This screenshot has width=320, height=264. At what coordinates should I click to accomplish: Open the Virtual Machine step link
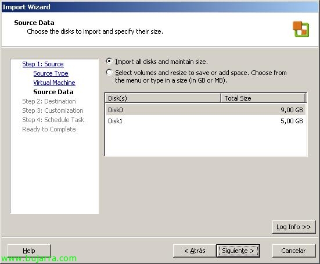[x=54, y=83]
